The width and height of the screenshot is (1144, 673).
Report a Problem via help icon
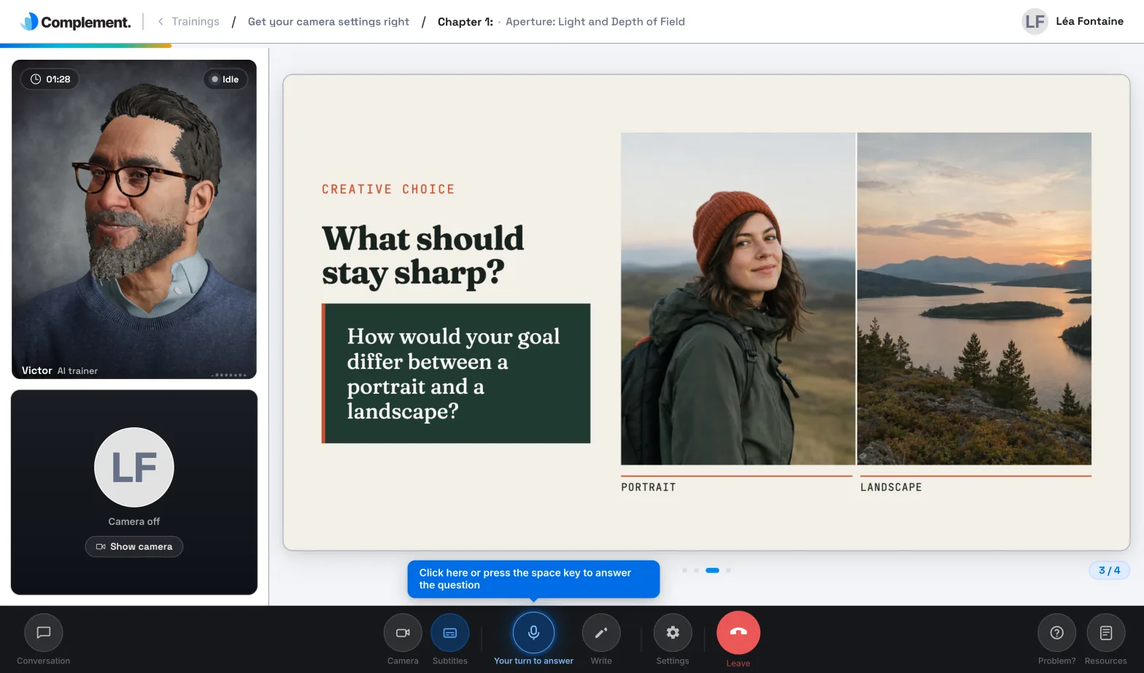coord(1056,633)
